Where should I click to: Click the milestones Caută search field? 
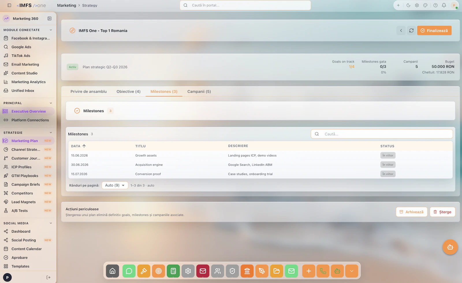tap(382, 134)
